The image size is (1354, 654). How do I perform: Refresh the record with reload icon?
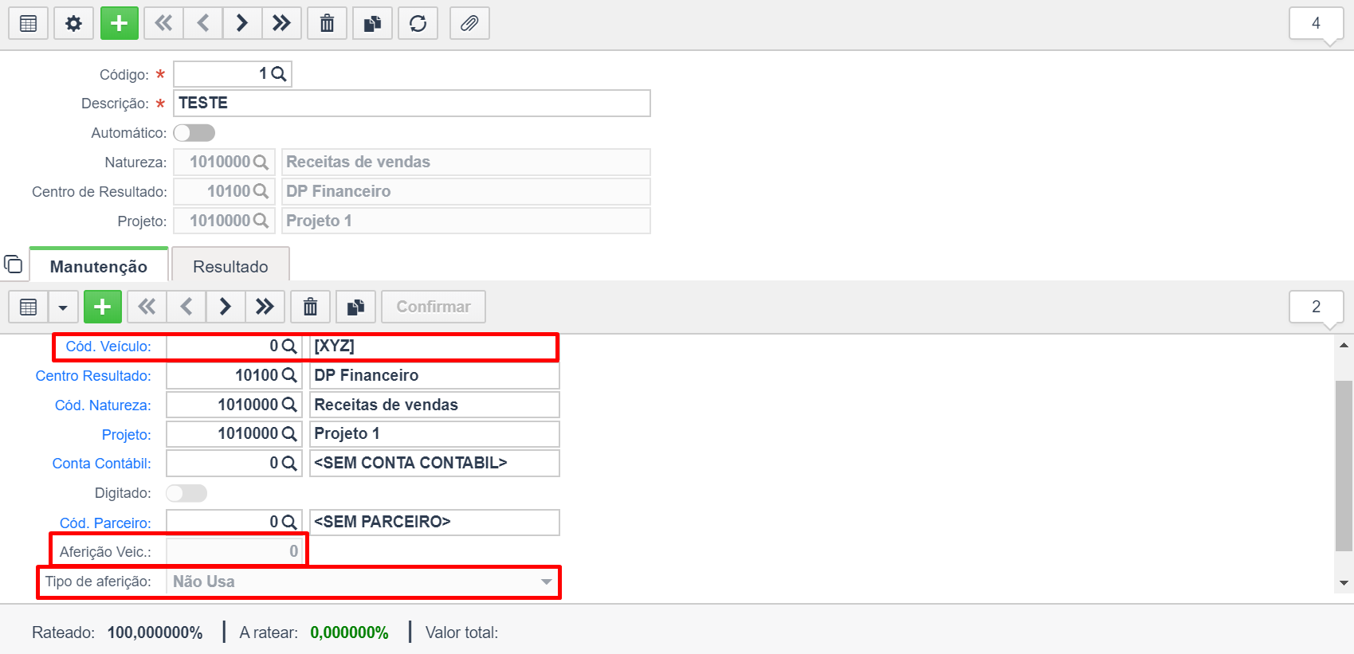418,23
